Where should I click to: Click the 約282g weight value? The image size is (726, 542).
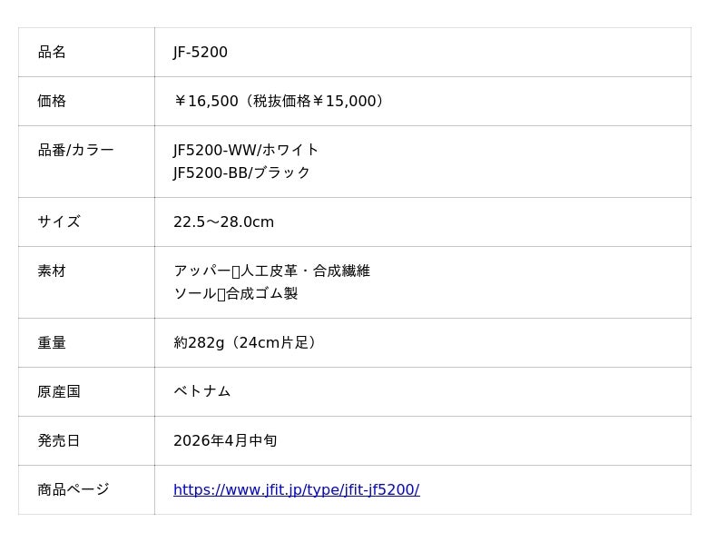coord(199,343)
